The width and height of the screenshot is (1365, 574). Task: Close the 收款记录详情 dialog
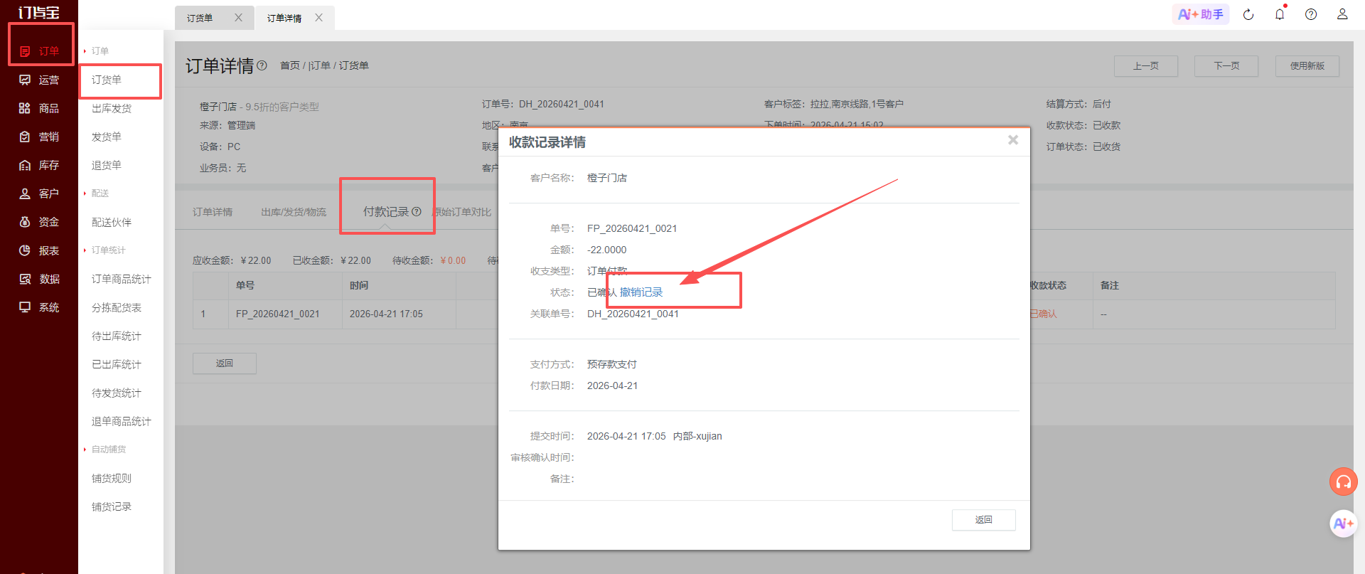click(x=1013, y=140)
